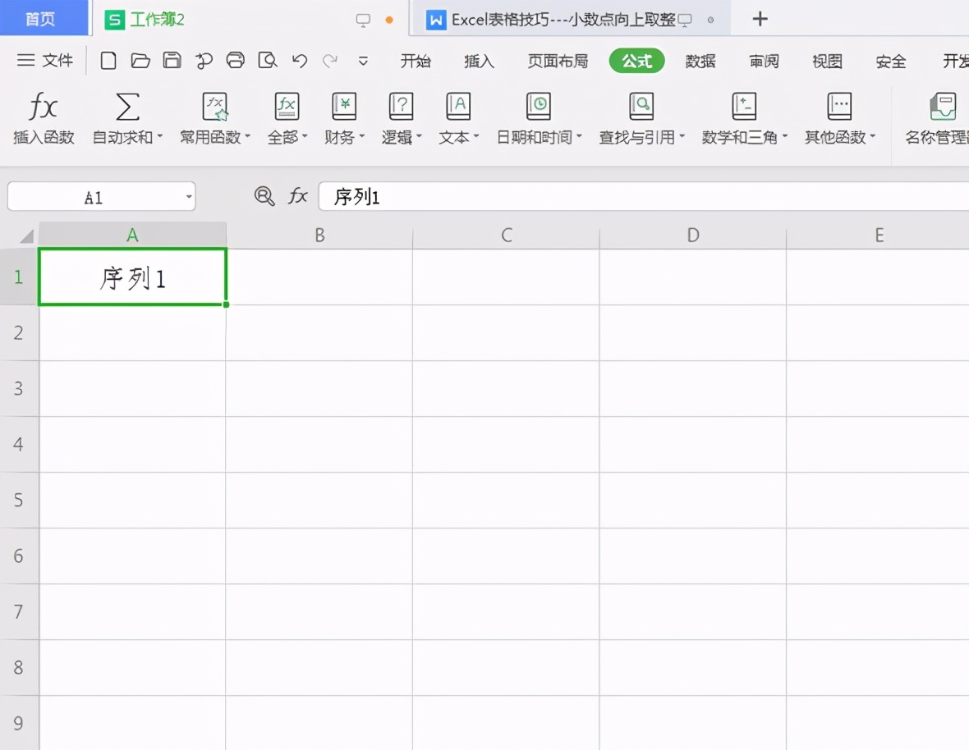Image resolution: width=969 pixels, height=750 pixels.
Task: Expand the 数学和三角 dropdown arrow
Action: pyautogui.click(x=784, y=136)
